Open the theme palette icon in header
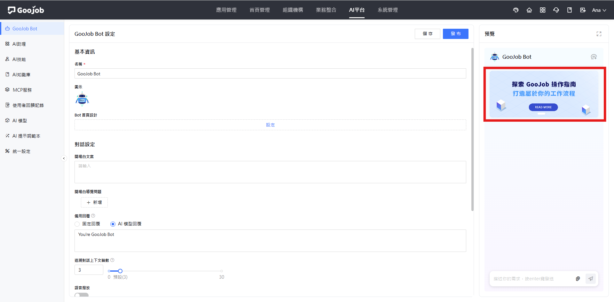614x302 pixels. tap(516, 10)
